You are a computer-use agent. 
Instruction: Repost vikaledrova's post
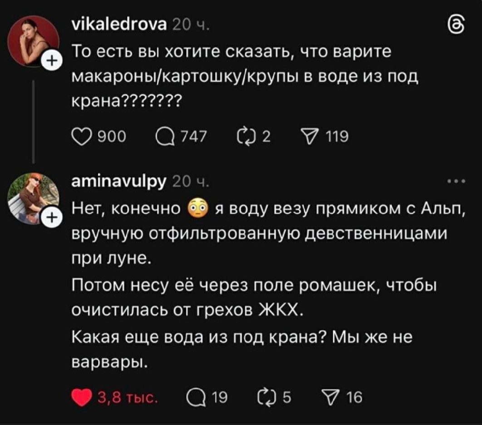pyautogui.click(x=246, y=135)
